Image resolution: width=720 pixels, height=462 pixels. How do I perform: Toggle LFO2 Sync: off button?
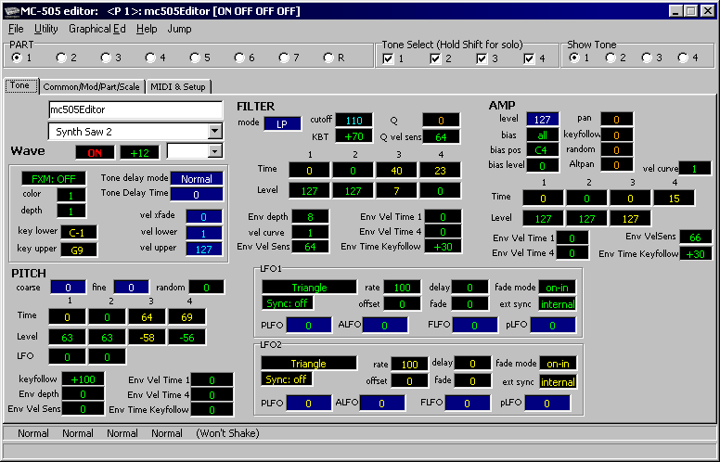[286, 379]
